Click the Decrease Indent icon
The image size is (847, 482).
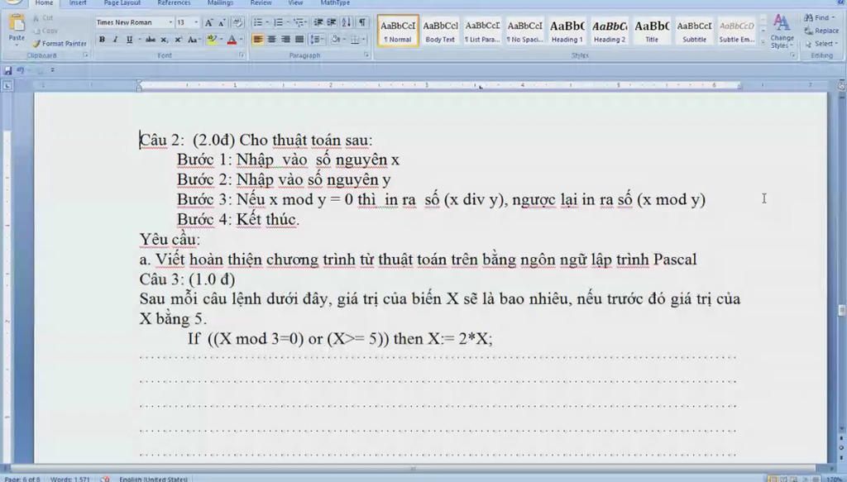[x=318, y=22]
